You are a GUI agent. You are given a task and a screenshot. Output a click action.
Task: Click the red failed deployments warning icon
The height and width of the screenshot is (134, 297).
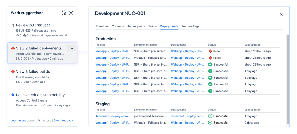(13, 48)
